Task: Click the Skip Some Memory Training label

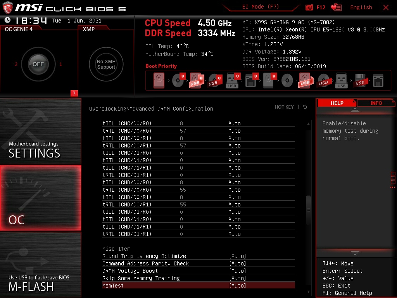Action: pos(141,278)
